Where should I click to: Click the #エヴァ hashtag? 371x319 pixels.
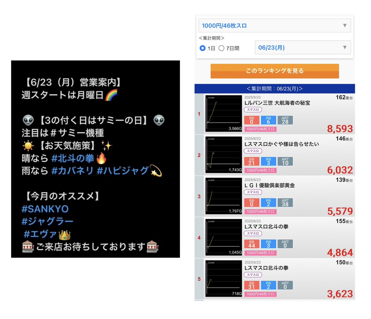[x=40, y=234]
